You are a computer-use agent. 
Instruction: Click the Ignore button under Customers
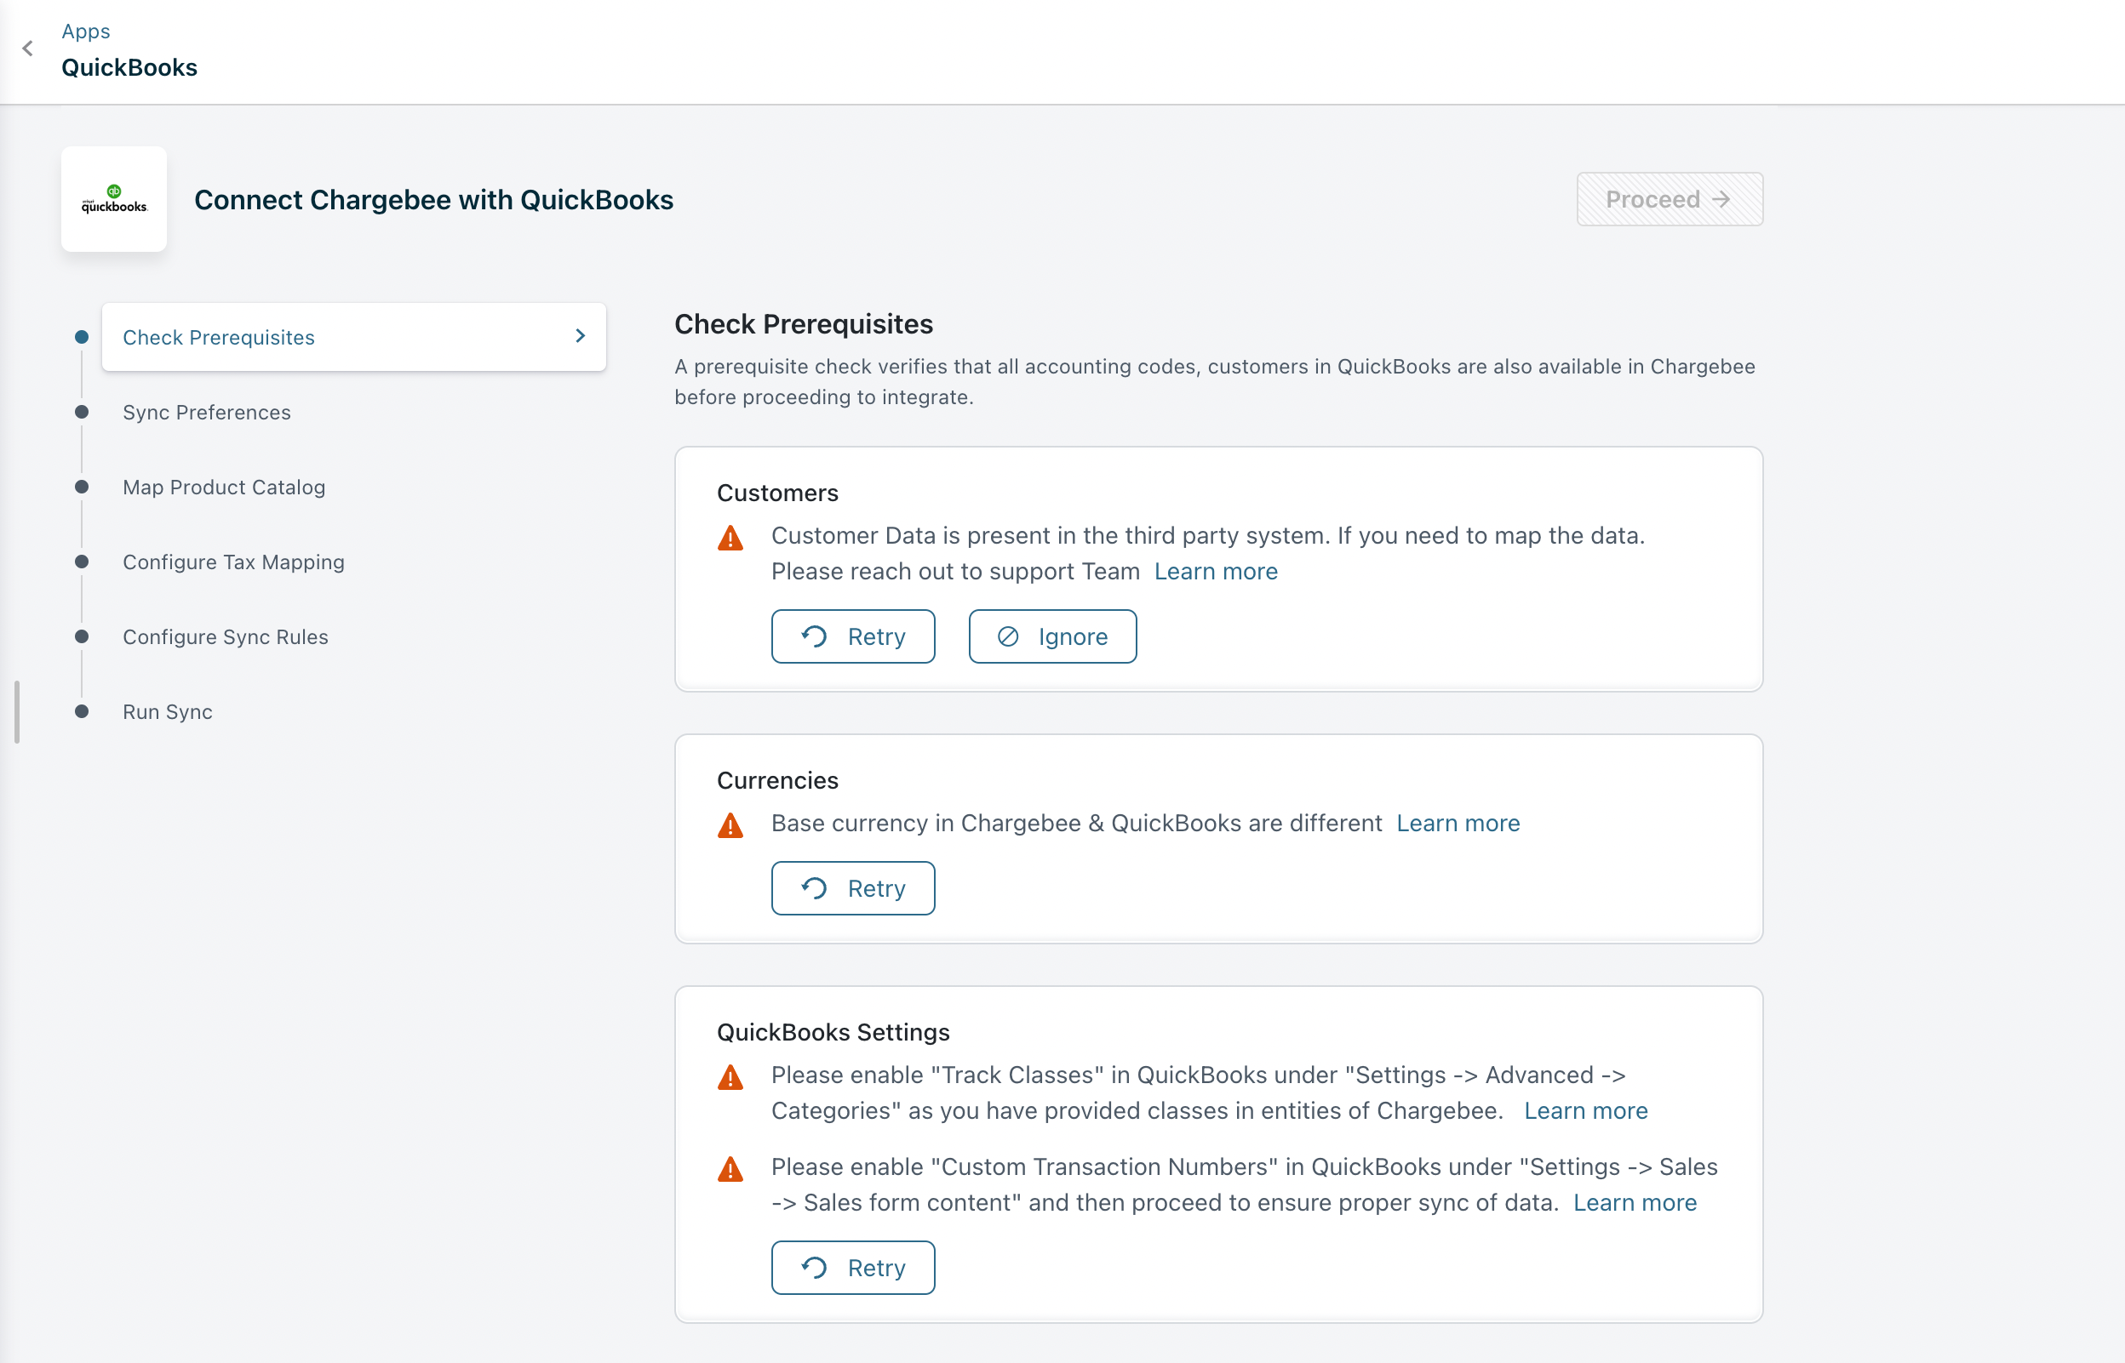(x=1052, y=636)
